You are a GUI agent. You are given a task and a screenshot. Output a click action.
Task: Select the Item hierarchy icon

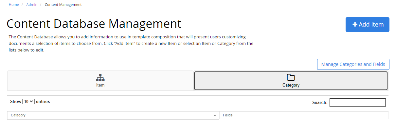pos(100,78)
